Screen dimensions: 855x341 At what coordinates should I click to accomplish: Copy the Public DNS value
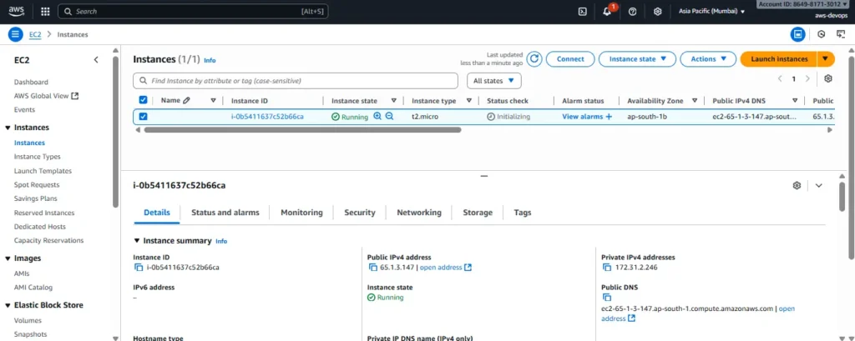607,298
